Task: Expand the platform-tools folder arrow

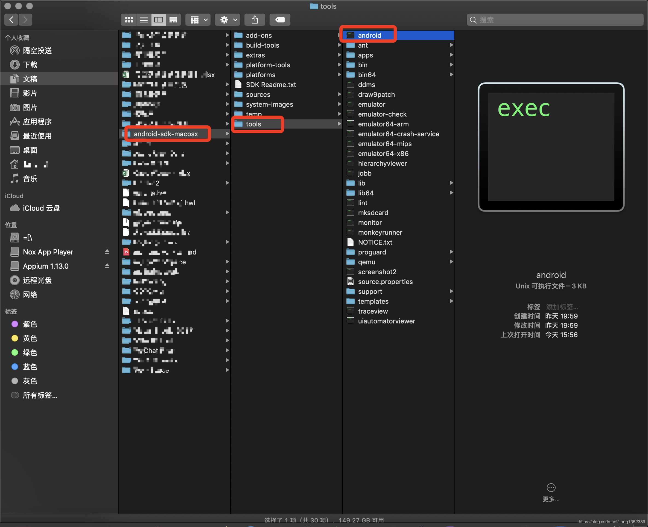Action: (339, 65)
